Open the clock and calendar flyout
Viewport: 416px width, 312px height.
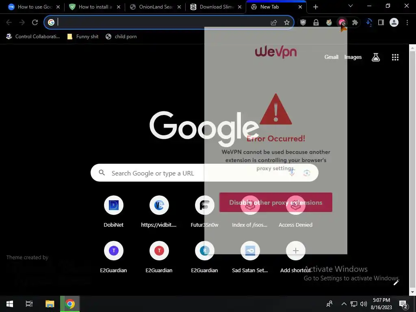point(381,304)
